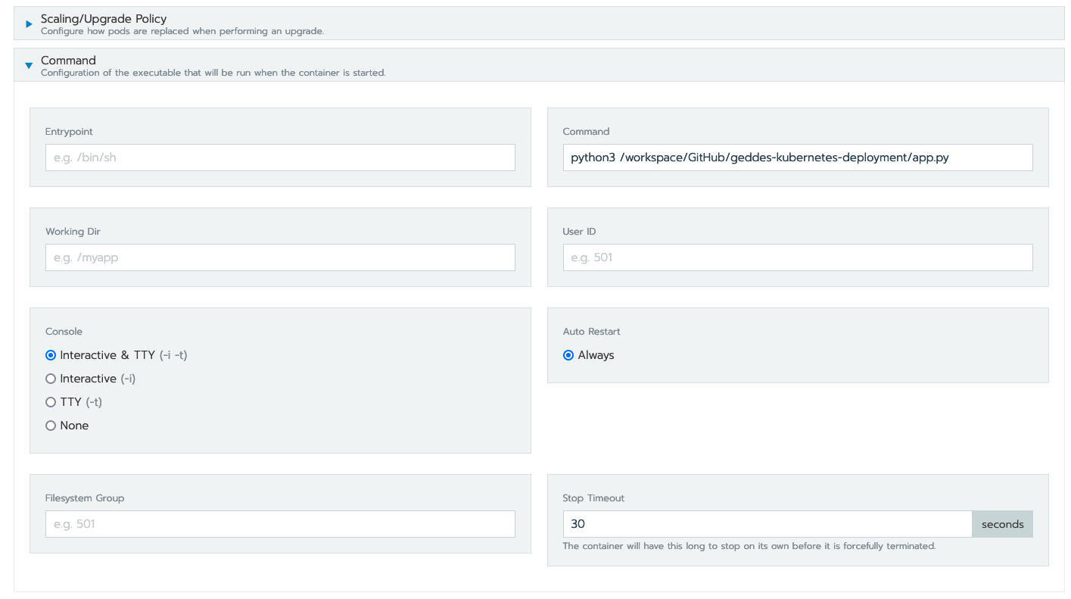Click the Filesystem Group input field

(280, 524)
